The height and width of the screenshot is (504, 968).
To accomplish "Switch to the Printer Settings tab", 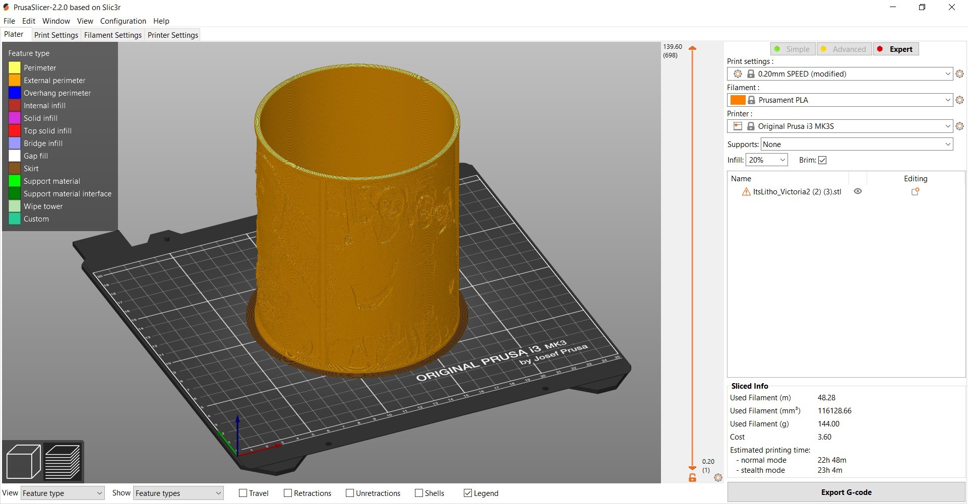I will point(173,35).
